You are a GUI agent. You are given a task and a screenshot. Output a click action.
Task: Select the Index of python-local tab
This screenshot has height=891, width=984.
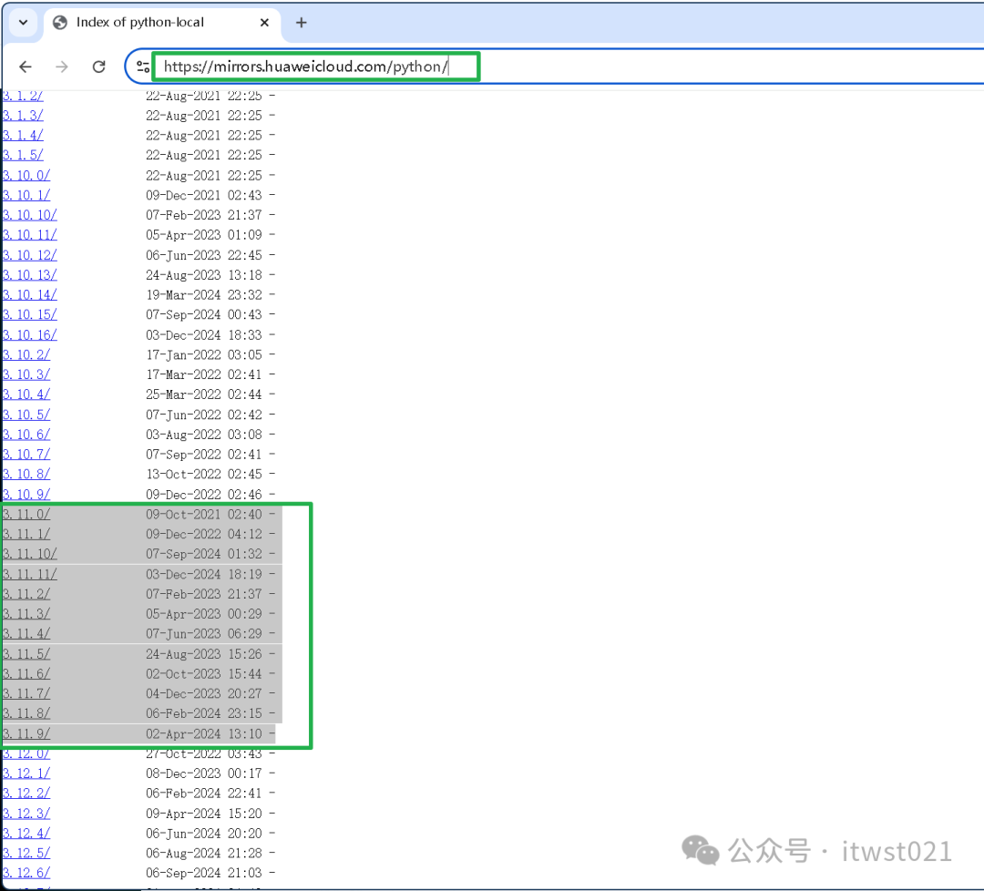click(x=162, y=23)
